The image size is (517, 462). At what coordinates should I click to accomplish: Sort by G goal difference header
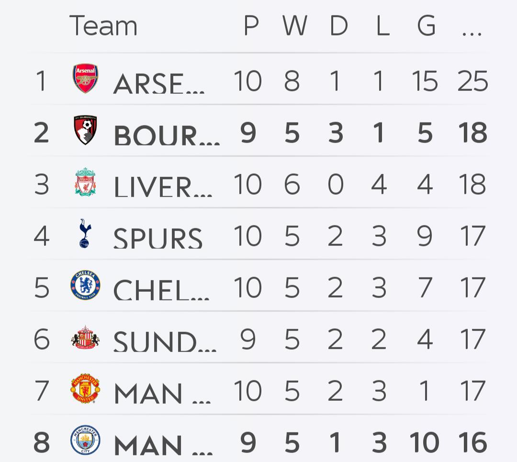pos(426,25)
